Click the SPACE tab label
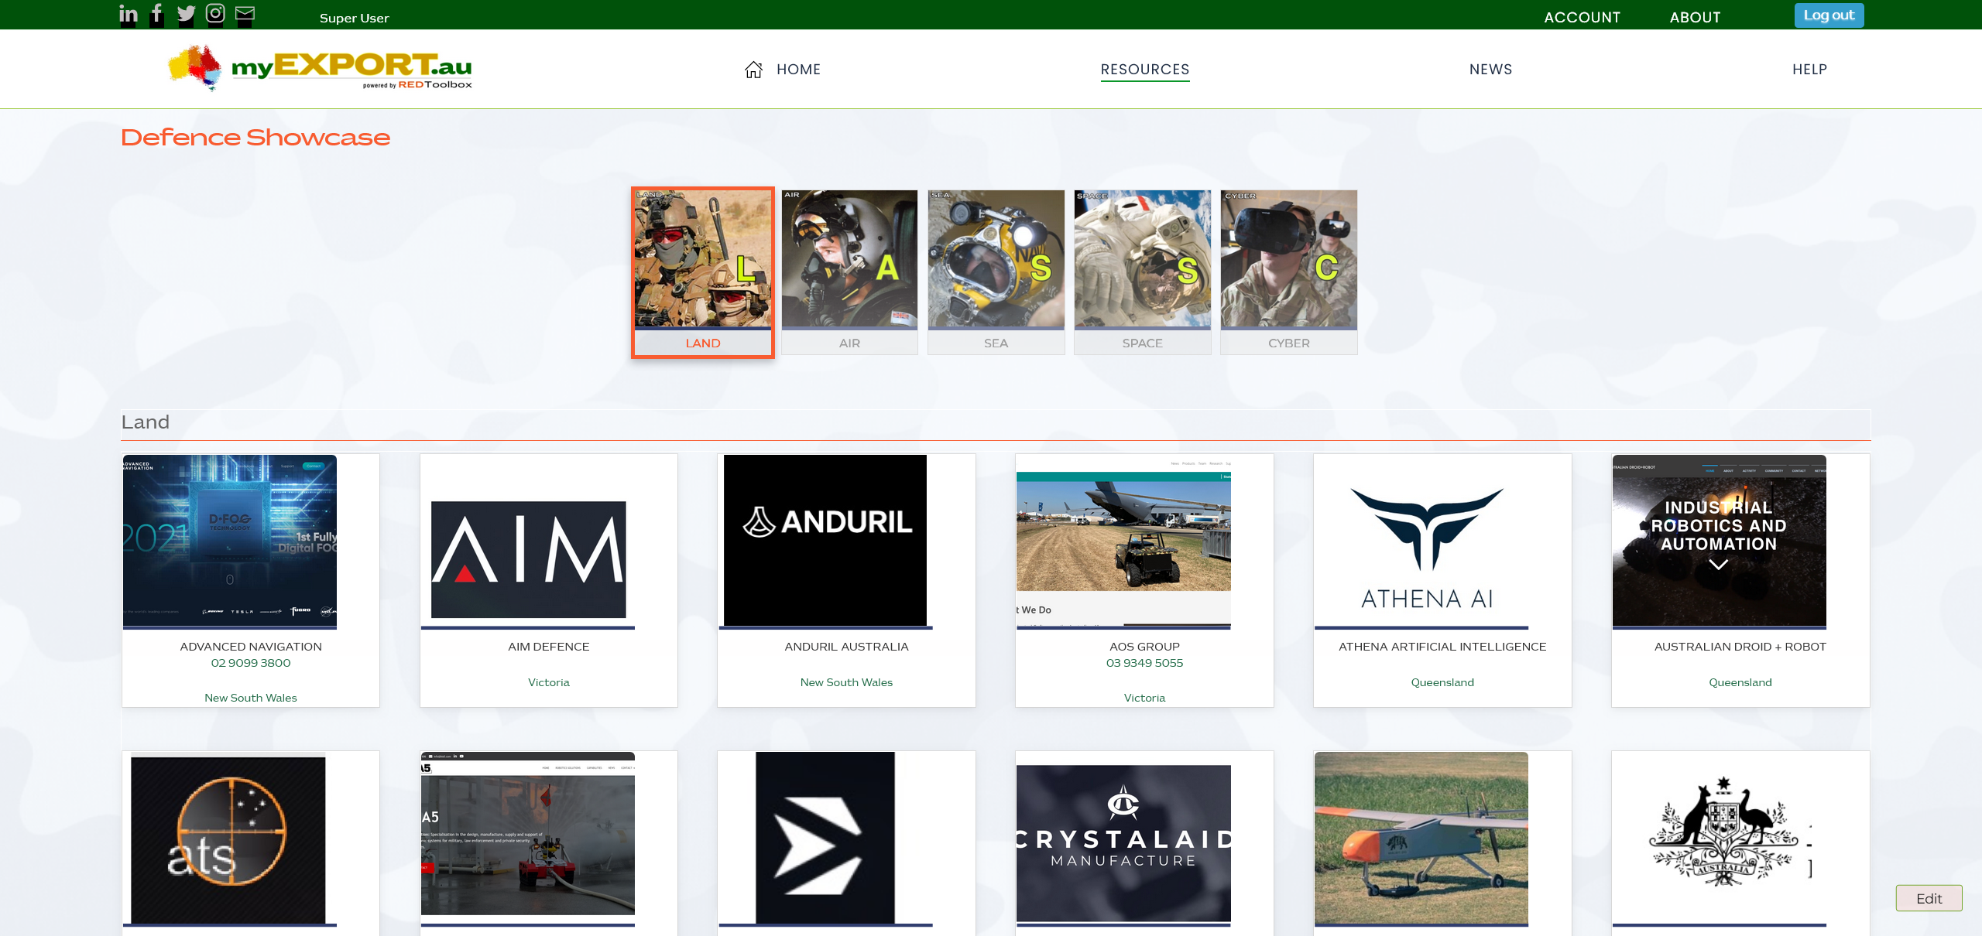This screenshot has height=936, width=1982. 1142,343
